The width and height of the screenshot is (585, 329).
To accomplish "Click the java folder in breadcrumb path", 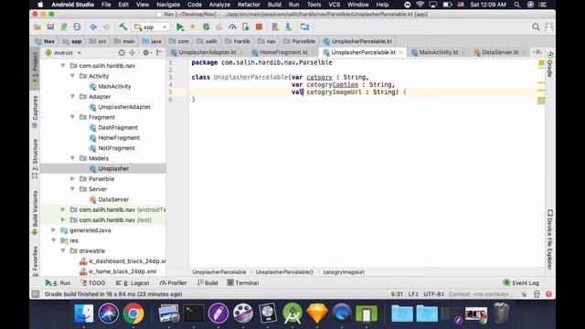I will (x=152, y=41).
